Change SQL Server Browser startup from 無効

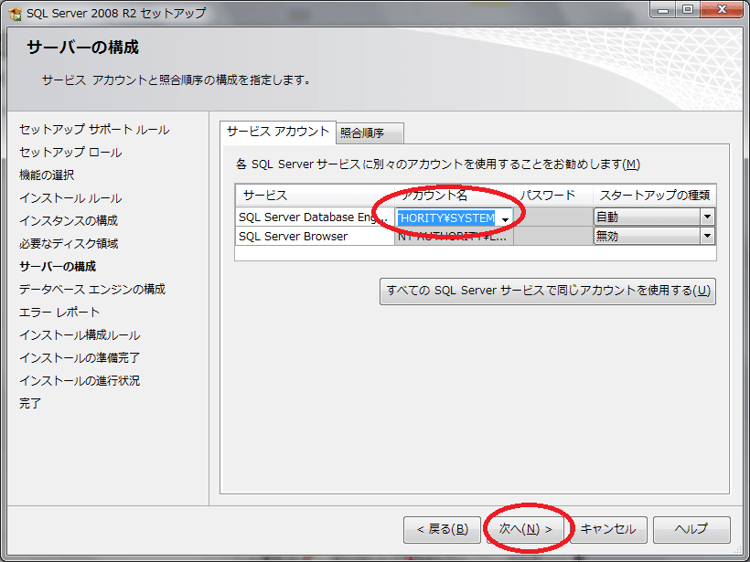[709, 238]
